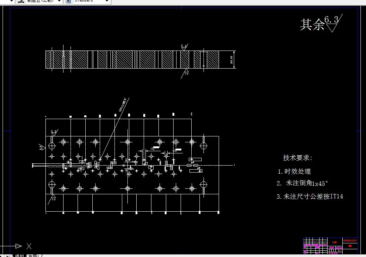Click the 6.3 roughness value
Viewport: 366px width, 257px height.
(x=331, y=20)
